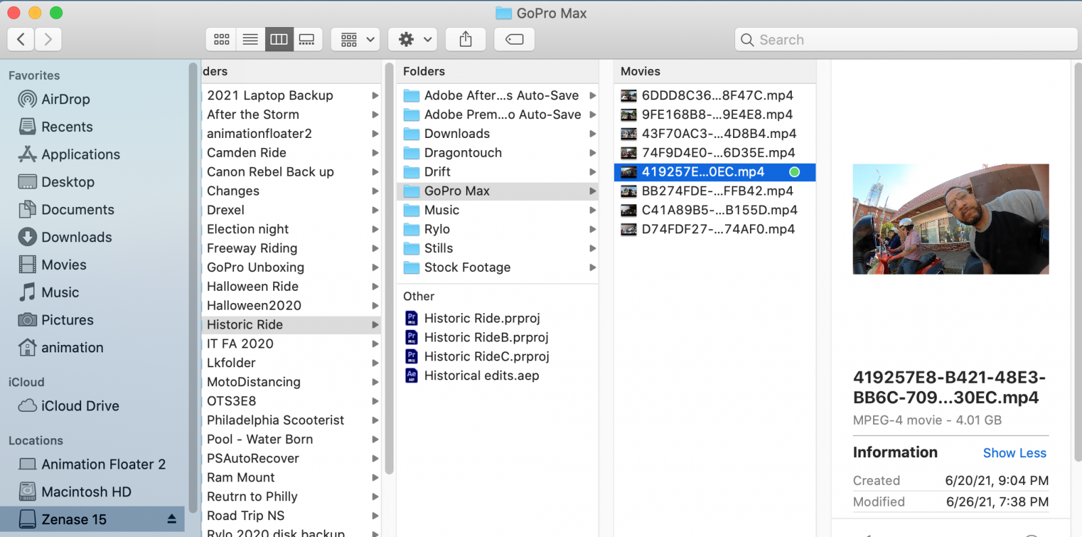Switch to icon view
1082x537 pixels.
[221, 39]
